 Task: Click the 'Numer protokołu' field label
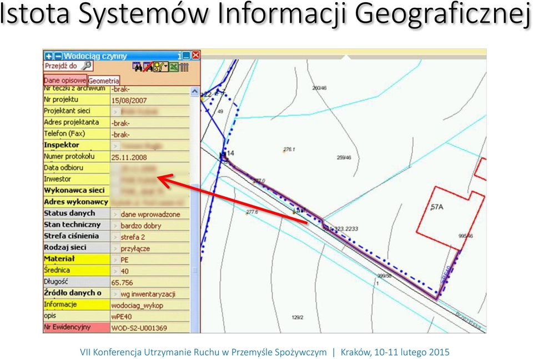click(x=69, y=156)
